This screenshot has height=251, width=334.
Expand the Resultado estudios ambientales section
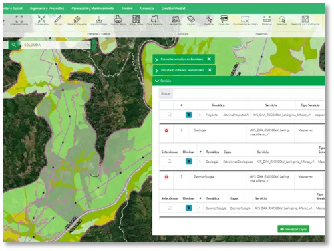pos(156,71)
